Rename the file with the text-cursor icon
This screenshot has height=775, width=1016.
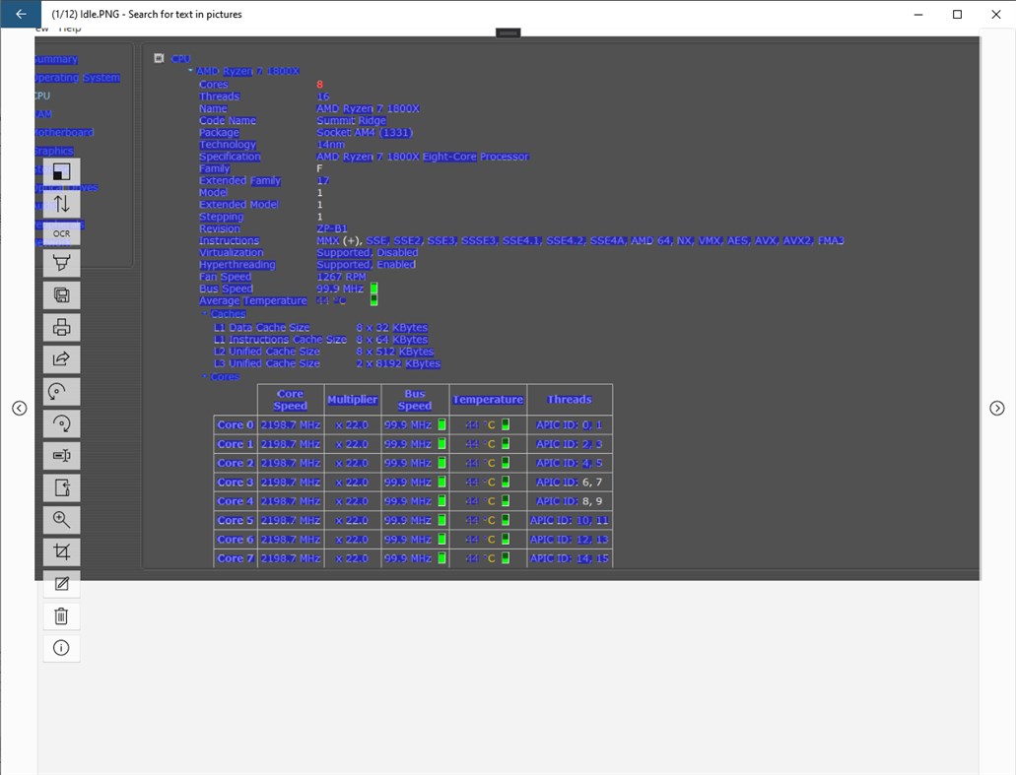click(x=61, y=455)
